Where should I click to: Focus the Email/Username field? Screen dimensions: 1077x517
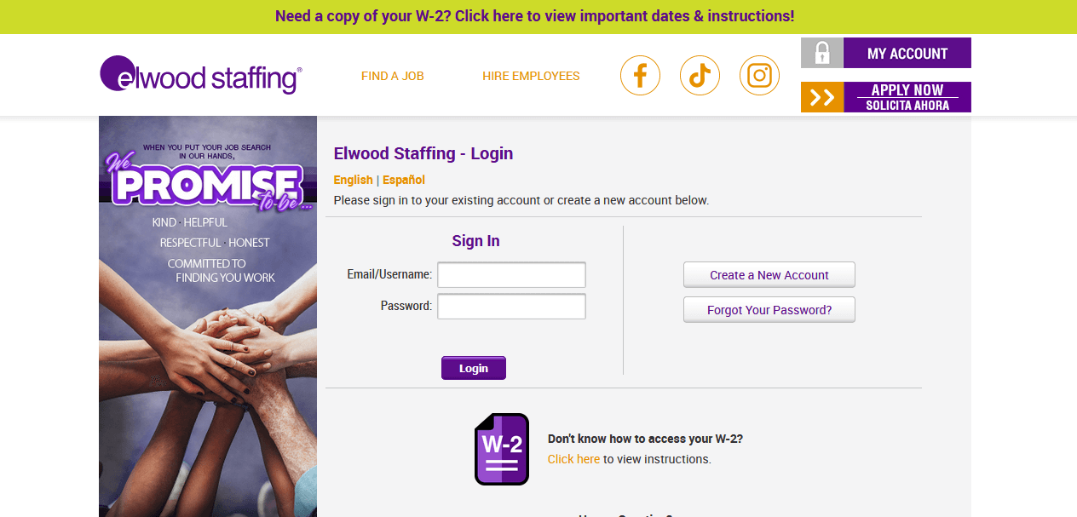coord(511,275)
